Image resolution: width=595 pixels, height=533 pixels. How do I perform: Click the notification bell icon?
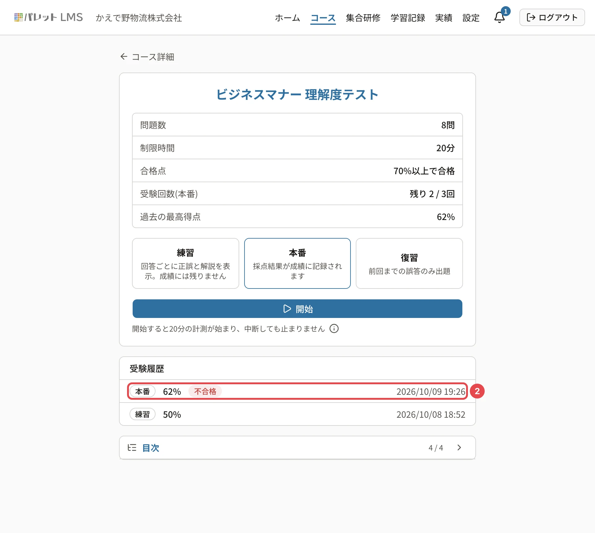[499, 17]
